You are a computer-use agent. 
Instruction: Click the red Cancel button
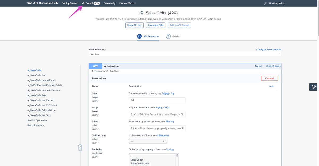269,78
